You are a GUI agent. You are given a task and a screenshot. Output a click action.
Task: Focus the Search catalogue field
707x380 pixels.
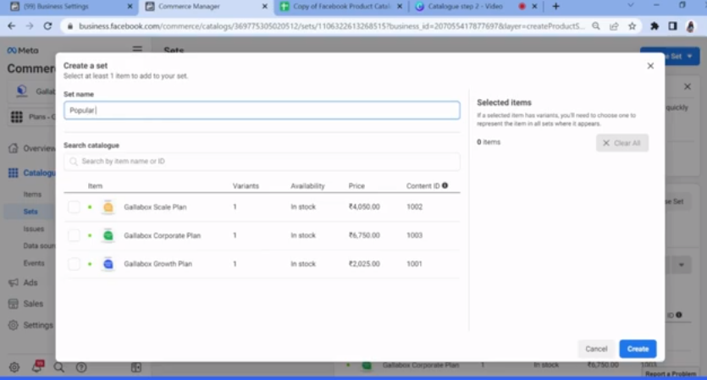[x=262, y=162]
